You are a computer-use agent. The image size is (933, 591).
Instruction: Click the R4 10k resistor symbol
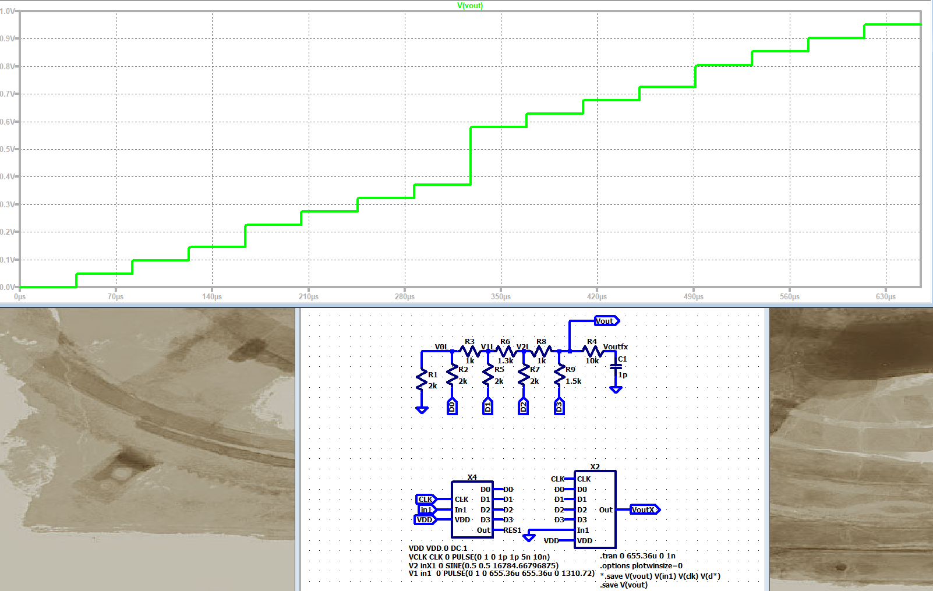coord(592,351)
